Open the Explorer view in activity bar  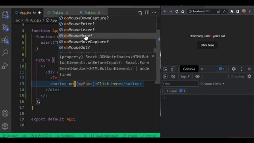coord(5,14)
